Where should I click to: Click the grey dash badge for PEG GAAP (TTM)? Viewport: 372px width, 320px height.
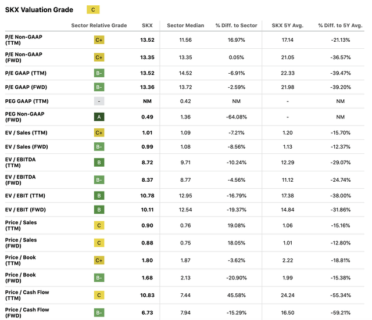(99, 101)
